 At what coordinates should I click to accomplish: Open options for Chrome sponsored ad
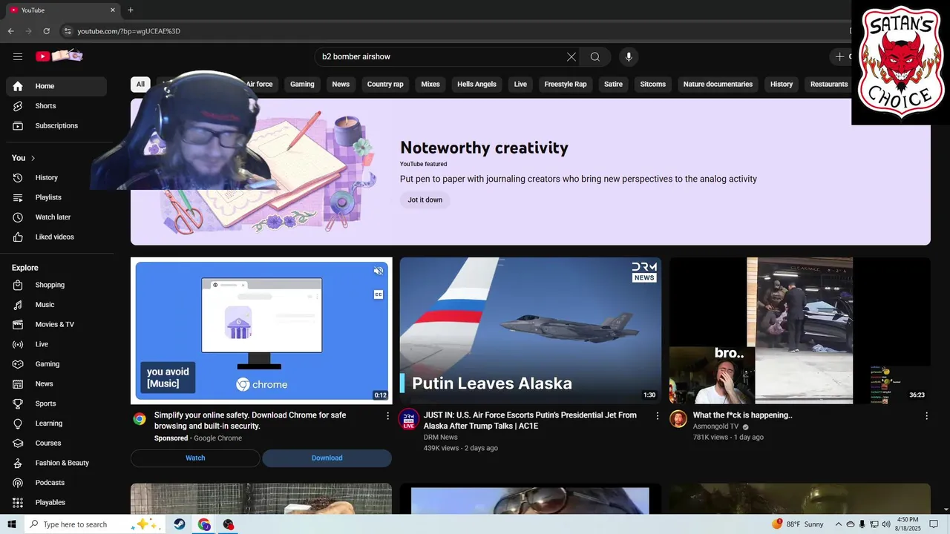(x=387, y=416)
